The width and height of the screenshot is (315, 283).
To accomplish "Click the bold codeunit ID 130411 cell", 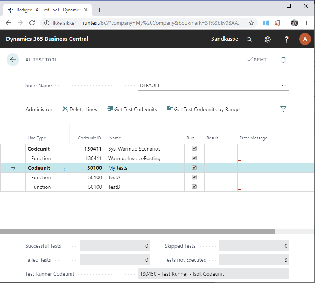I will [88, 149].
